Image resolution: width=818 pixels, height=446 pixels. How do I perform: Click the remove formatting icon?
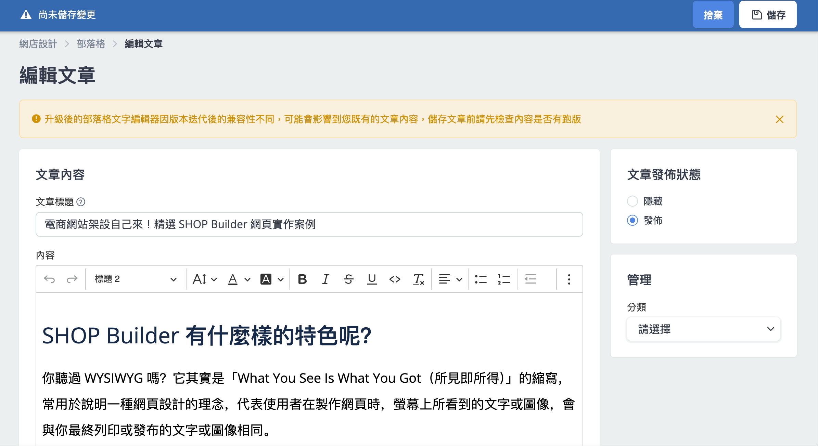pyautogui.click(x=418, y=279)
